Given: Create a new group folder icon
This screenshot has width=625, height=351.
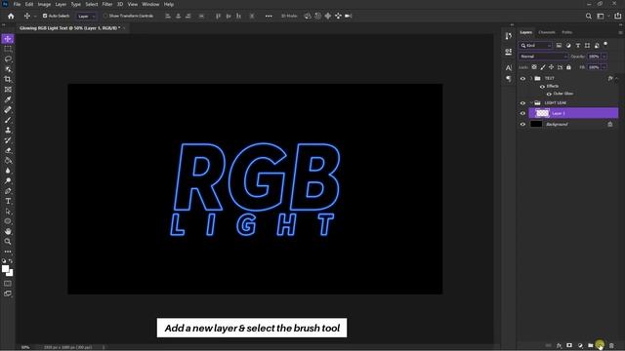Looking at the screenshot, I should pyautogui.click(x=590, y=345).
